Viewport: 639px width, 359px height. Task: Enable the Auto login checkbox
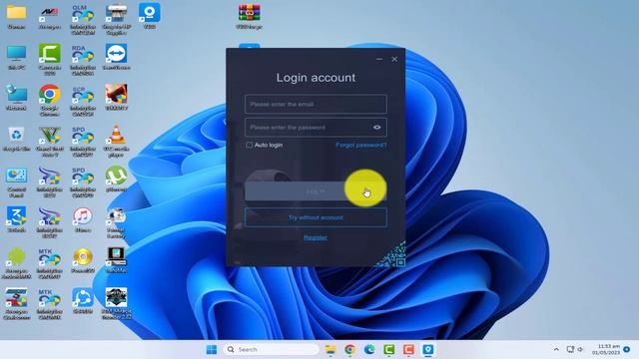tap(249, 145)
